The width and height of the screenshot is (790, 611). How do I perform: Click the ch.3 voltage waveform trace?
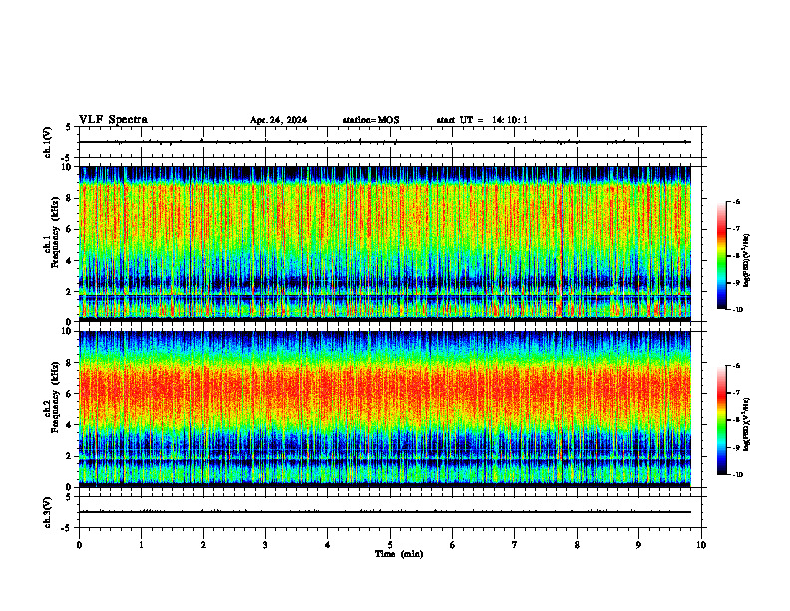(385, 512)
